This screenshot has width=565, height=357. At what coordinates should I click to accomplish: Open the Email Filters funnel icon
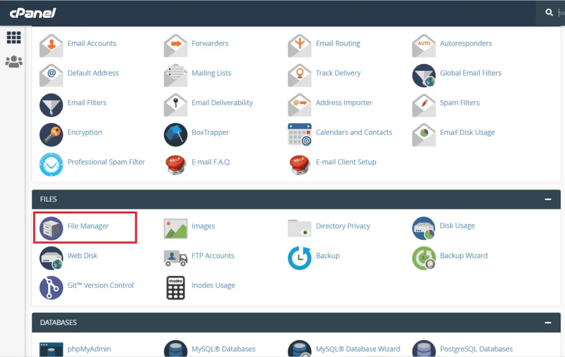[x=51, y=105]
